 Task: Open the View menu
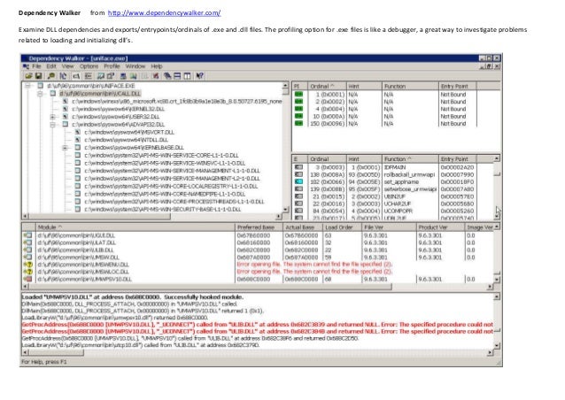67,66
